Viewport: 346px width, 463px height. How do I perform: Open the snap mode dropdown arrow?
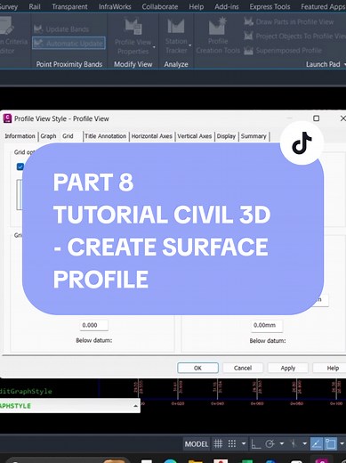(244, 444)
